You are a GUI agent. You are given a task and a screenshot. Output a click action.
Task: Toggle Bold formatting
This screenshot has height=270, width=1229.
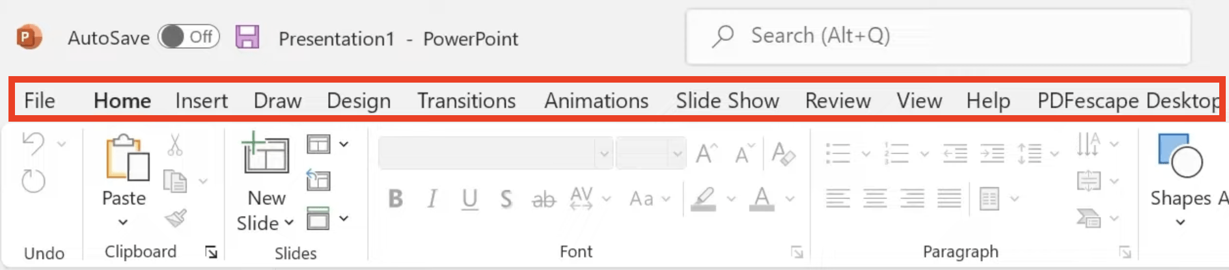(x=395, y=198)
